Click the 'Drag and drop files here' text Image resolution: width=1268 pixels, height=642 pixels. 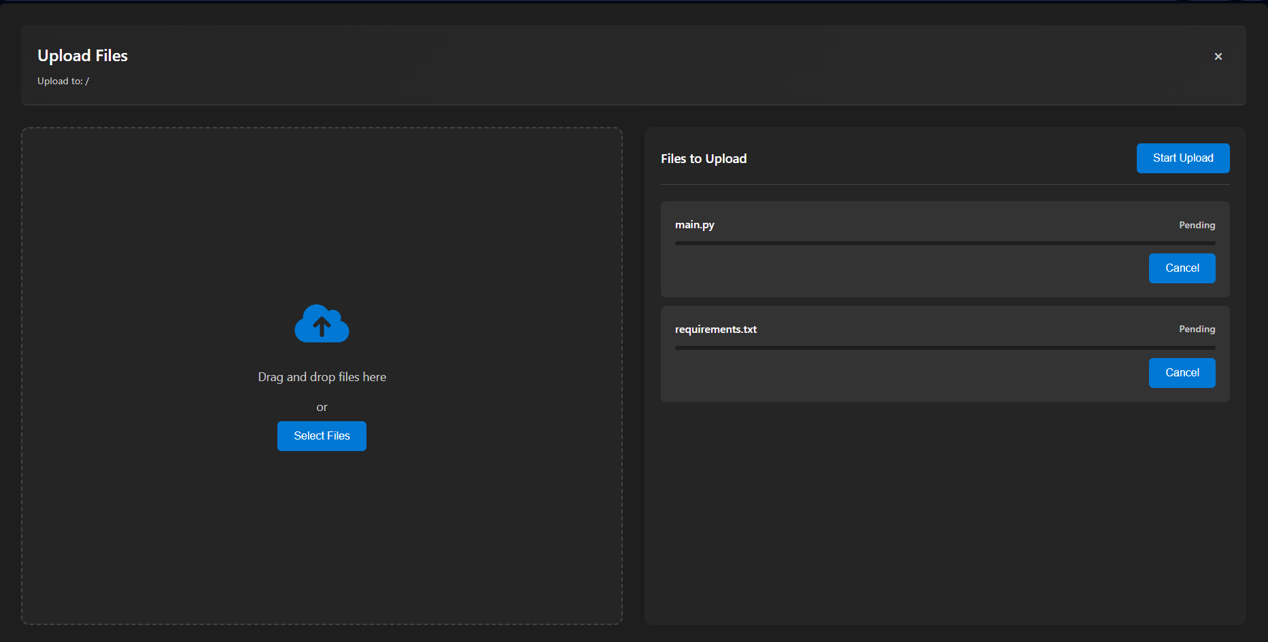click(x=322, y=376)
